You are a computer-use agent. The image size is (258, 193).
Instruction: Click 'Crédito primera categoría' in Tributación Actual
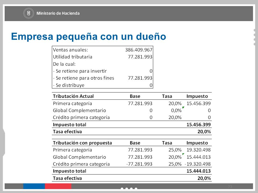[x=81, y=117]
